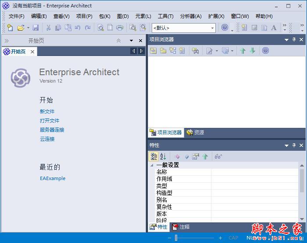
Task: Open the 文件(F) menu
Action: [x=17, y=16]
